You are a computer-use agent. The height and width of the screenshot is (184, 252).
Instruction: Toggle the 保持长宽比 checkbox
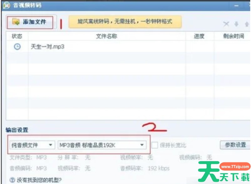tap(155, 145)
